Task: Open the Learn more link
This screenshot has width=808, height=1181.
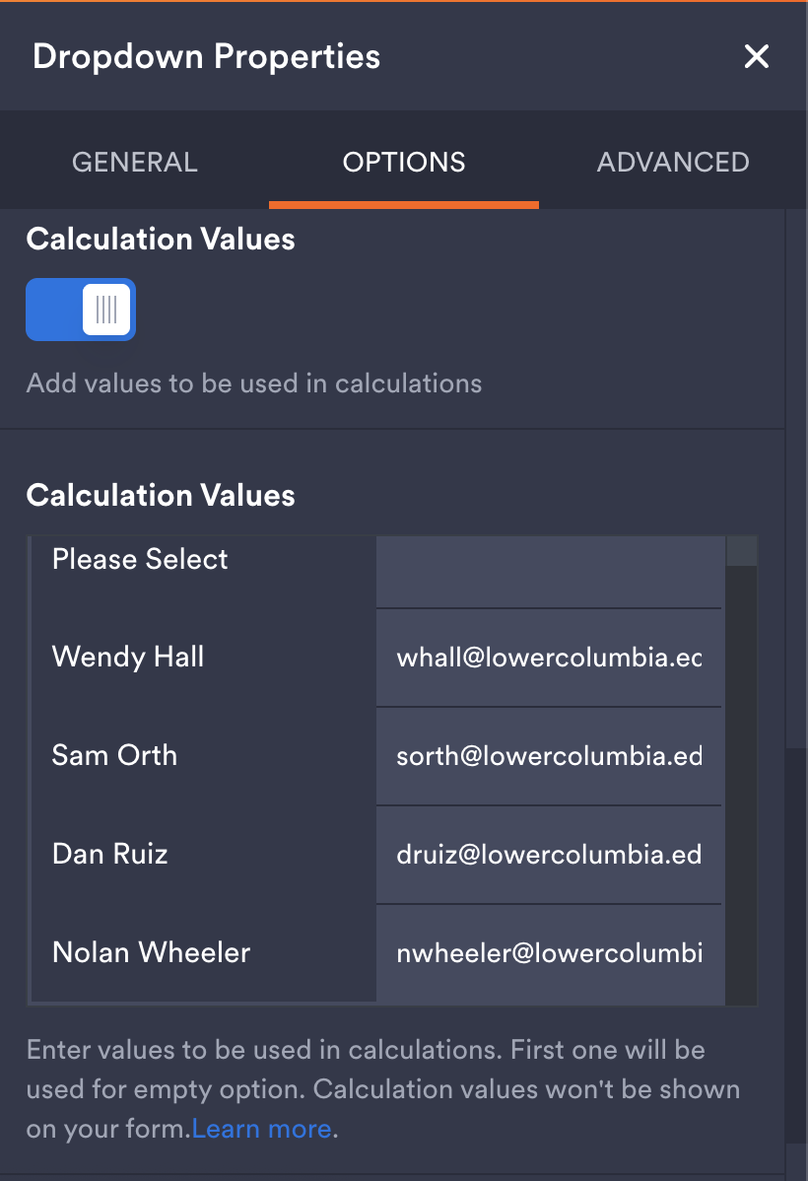Action: 260,1128
